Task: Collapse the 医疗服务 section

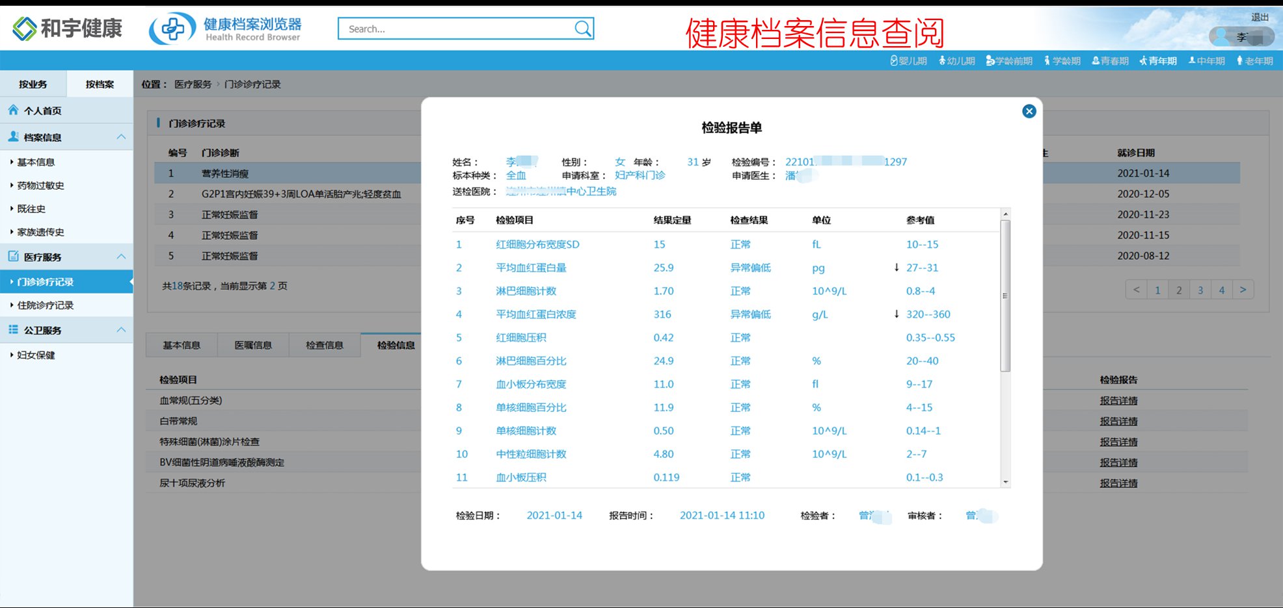Action: point(120,257)
